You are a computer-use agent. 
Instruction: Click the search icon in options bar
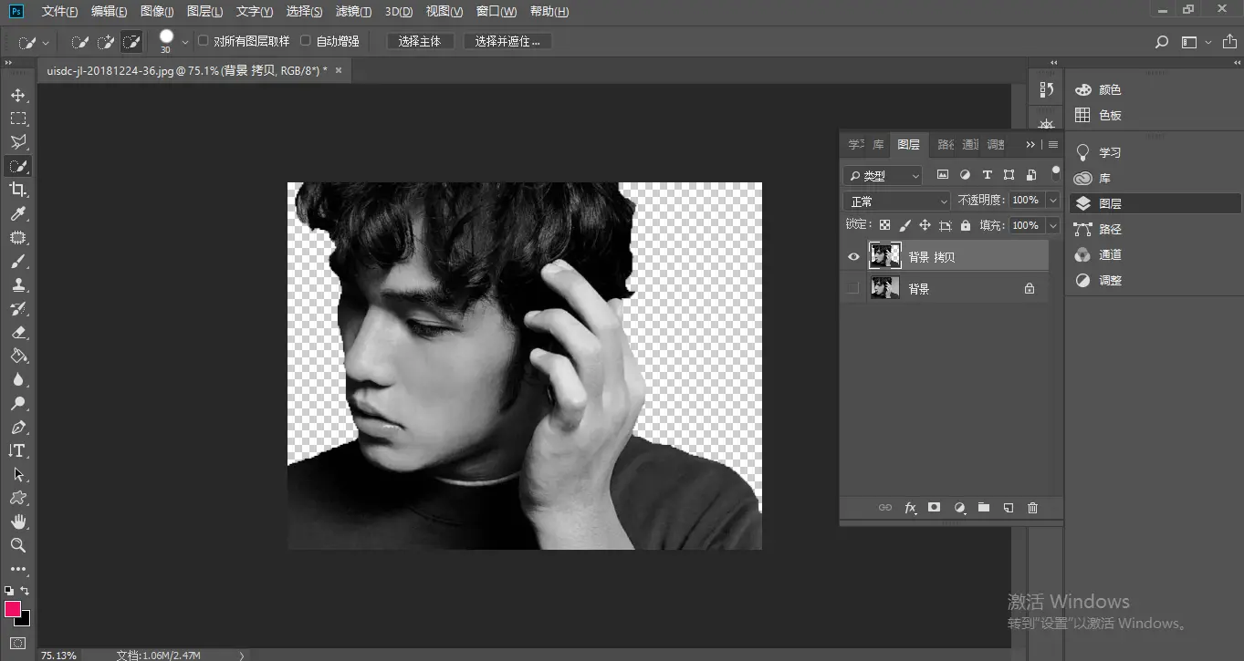click(x=1162, y=42)
